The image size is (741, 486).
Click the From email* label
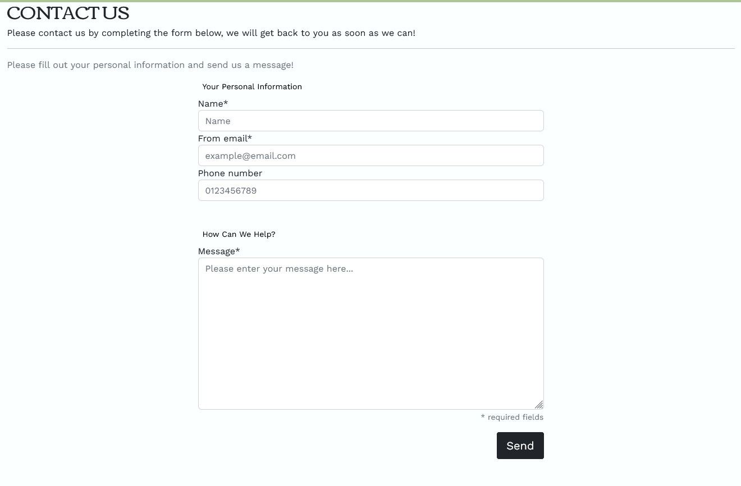pyautogui.click(x=225, y=139)
